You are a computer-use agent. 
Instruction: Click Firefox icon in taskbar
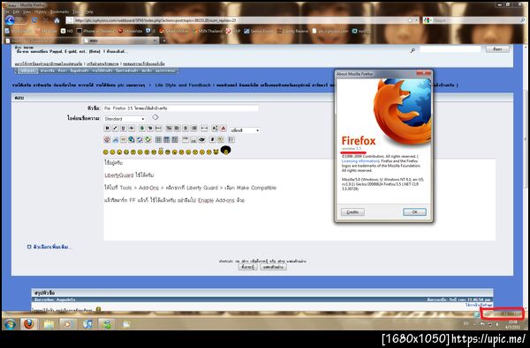[x=29, y=324]
